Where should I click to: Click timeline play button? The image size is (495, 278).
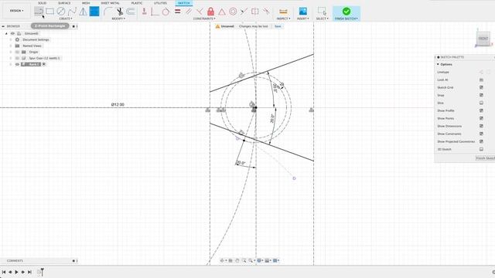(16, 272)
